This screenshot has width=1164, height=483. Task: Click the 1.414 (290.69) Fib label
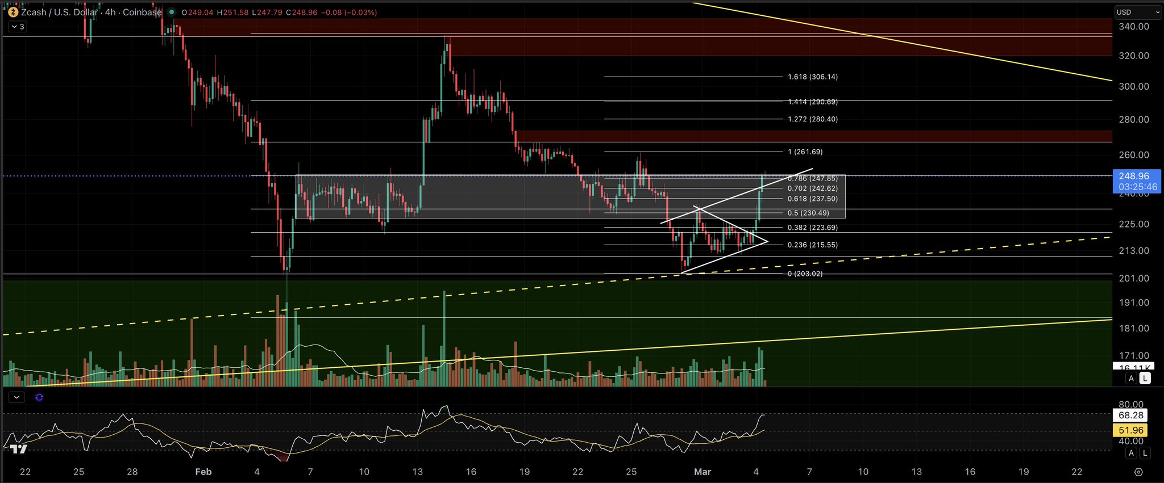813,102
